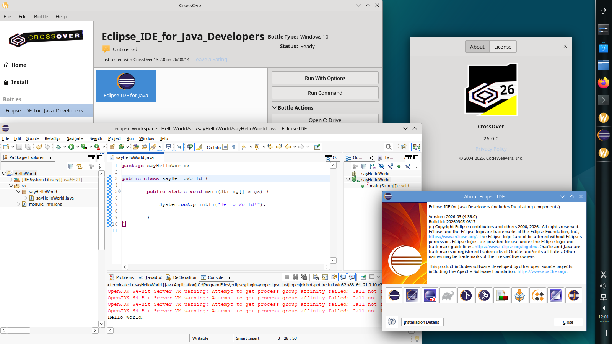Click Run With Options button
The width and height of the screenshot is (612, 344).
(x=325, y=78)
